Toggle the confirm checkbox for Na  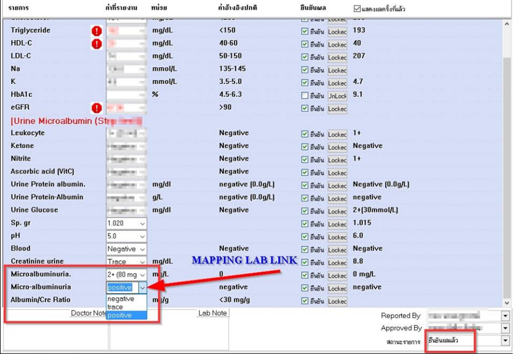tap(305, 70)
